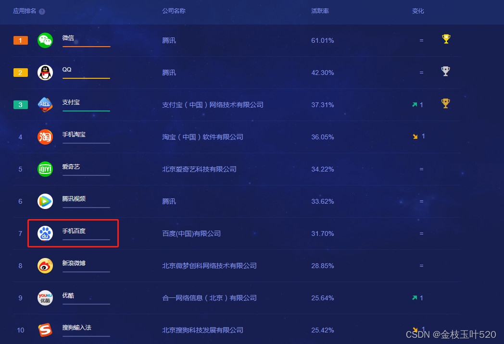This screenshot has width=504, height=344.
Task: Click the 25.42% activity rate
Action: tap(322, 330)
